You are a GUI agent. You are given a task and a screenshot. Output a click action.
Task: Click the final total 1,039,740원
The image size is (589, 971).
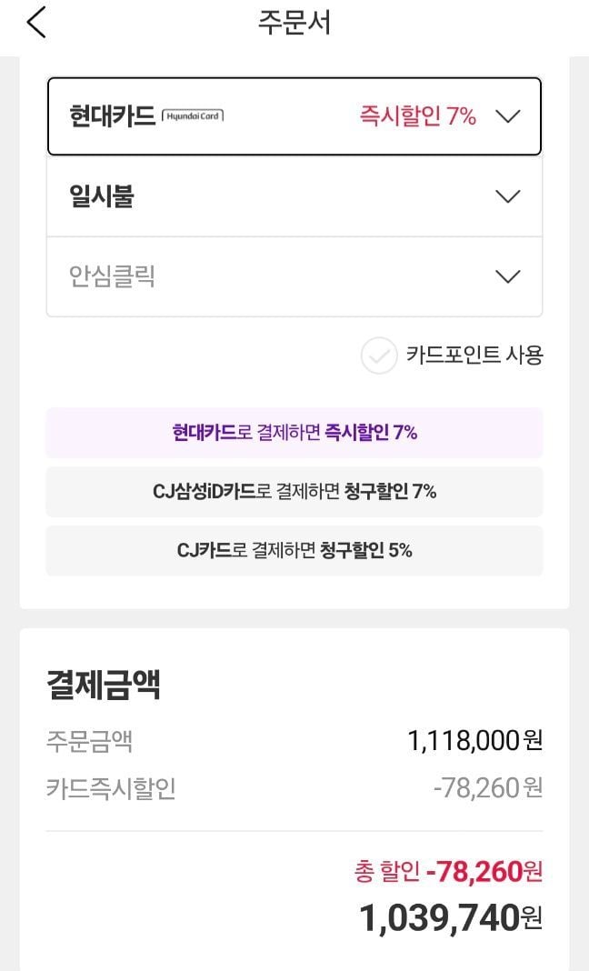(x=451, y=918)
